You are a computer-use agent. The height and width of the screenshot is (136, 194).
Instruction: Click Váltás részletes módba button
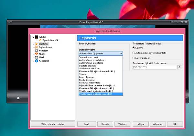(x=53, y=124)
